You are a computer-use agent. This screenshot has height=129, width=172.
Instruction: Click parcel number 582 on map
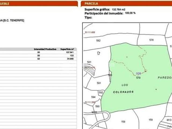(x=98, y=41)
